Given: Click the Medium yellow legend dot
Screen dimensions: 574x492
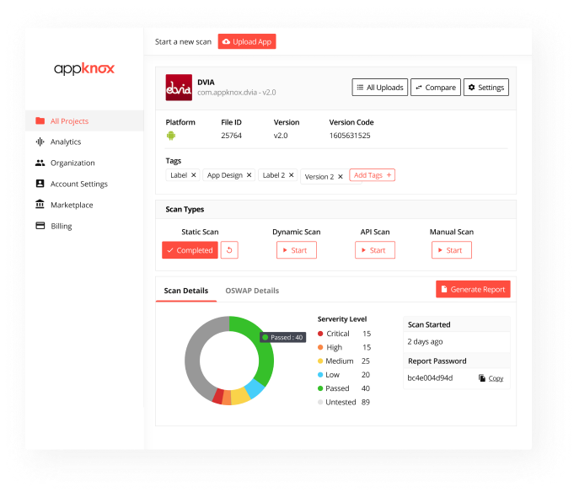Looking at the screenshot, I should click(x=320, y=361).
